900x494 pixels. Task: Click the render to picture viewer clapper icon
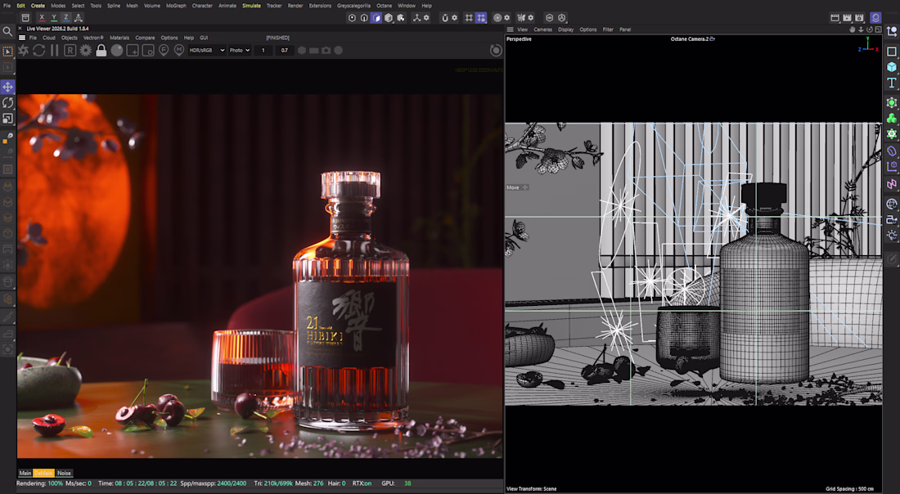847,18
